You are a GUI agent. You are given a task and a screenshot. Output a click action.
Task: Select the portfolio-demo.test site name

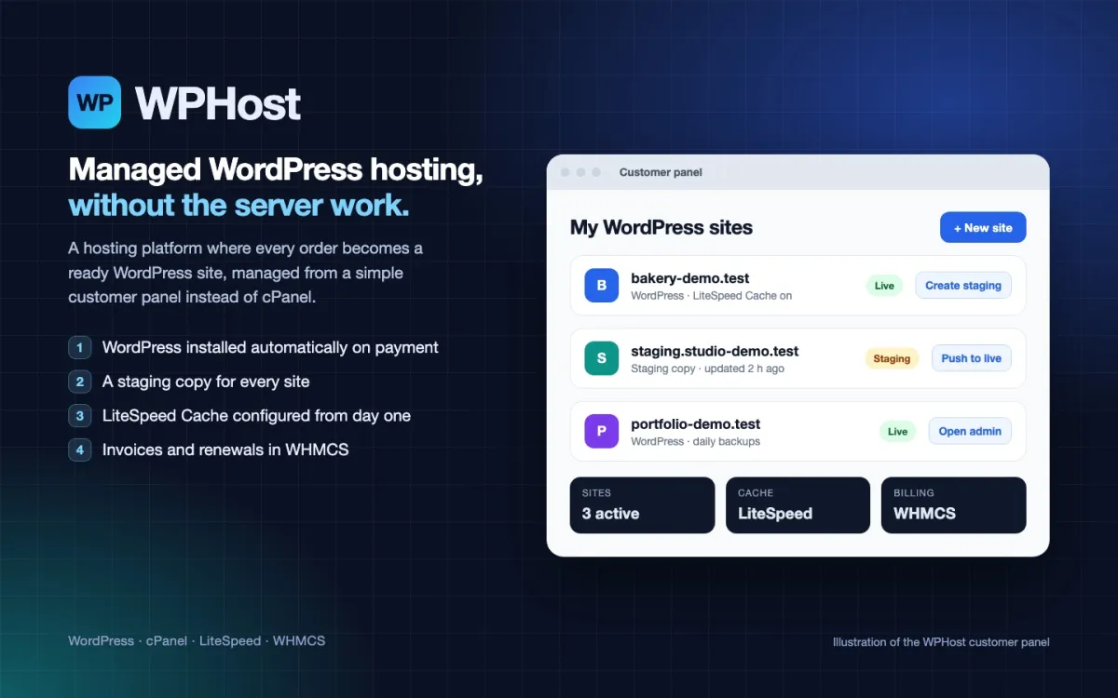pos(696,423)
